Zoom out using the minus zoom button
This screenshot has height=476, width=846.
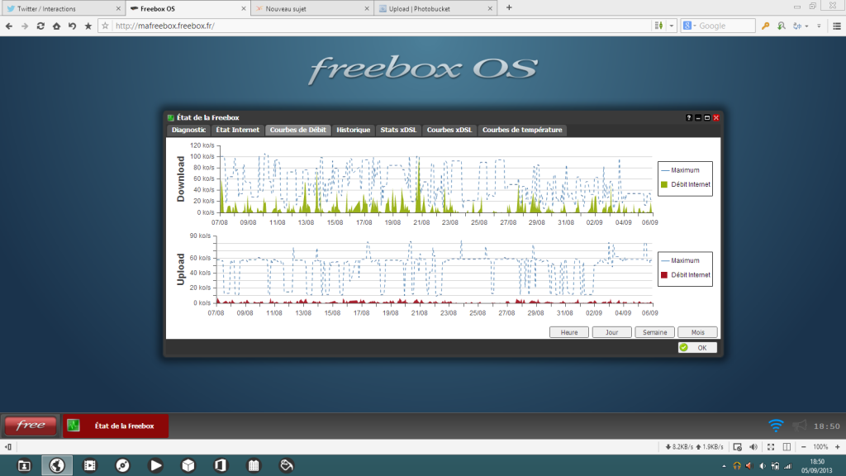[x=803, y=447]
